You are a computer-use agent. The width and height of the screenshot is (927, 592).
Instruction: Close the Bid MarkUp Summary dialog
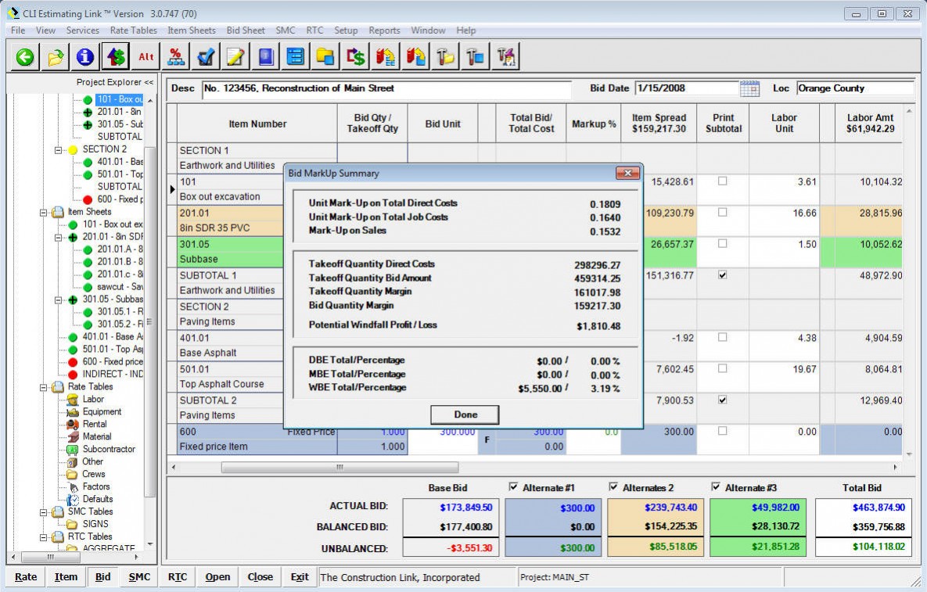pos(627,173)
